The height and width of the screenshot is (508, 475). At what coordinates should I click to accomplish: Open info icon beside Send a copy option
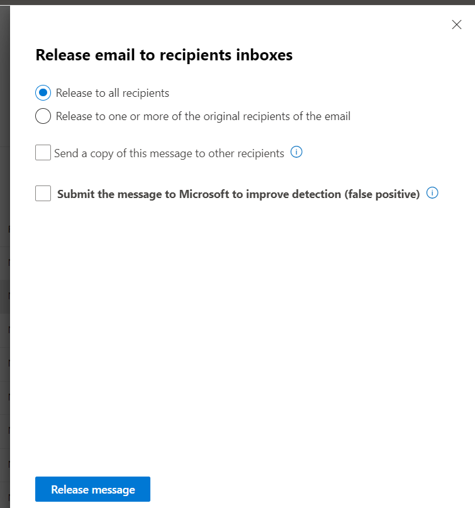297,152
